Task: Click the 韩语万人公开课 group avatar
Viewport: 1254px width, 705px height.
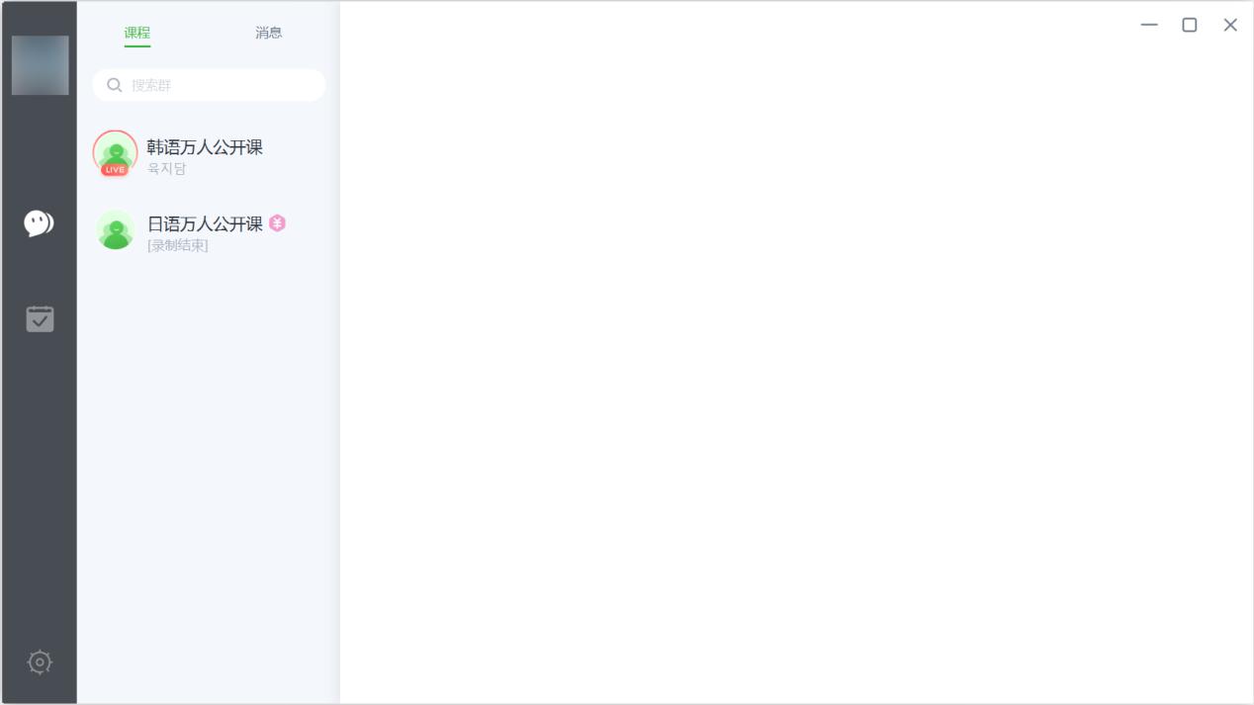Action: coord(115,151)
